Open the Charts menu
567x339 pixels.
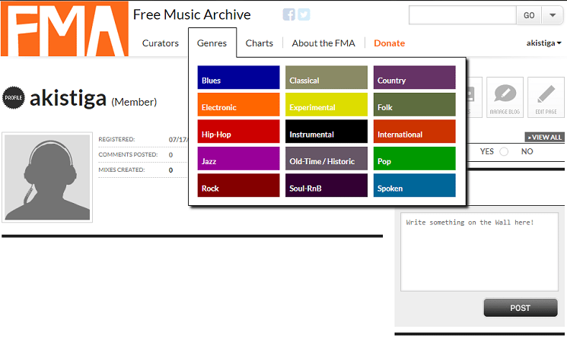(x=260, y=43)
